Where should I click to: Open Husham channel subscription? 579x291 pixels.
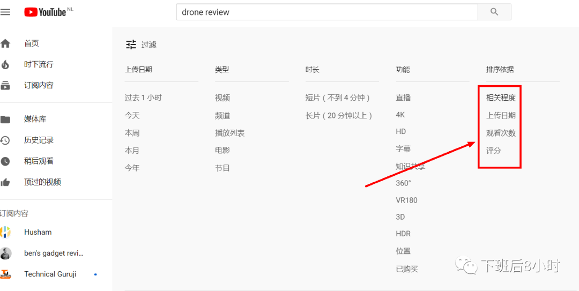coord(38,232)
